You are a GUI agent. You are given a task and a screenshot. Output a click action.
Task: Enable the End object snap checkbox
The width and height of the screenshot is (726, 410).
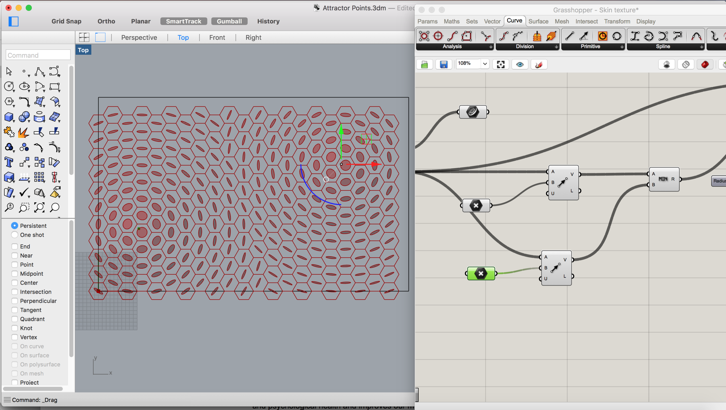(15, 246)
